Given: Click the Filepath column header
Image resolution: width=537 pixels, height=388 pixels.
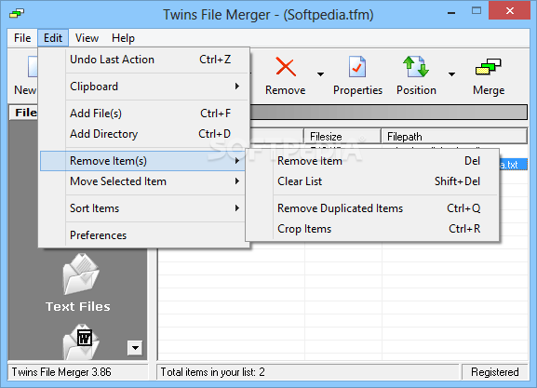Looking at the screenshot, I should [454, 136].
